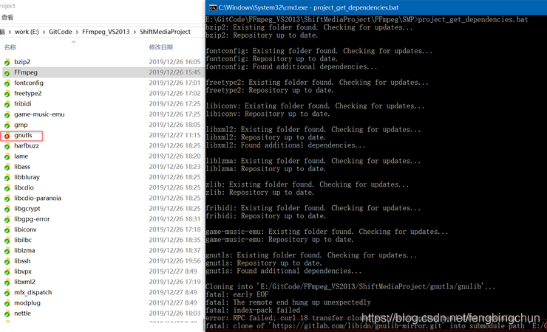The image size is (547, 332).
Task: Select the nettle folder name
Action: [x=22, y=314]
